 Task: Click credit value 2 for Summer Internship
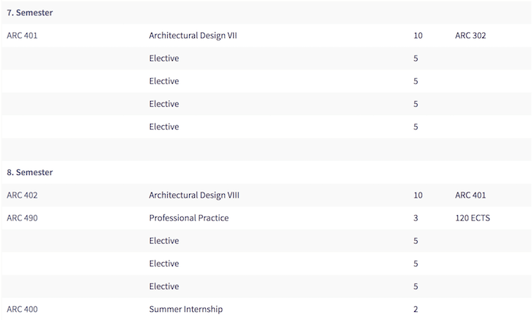click(x=415, y=309)
